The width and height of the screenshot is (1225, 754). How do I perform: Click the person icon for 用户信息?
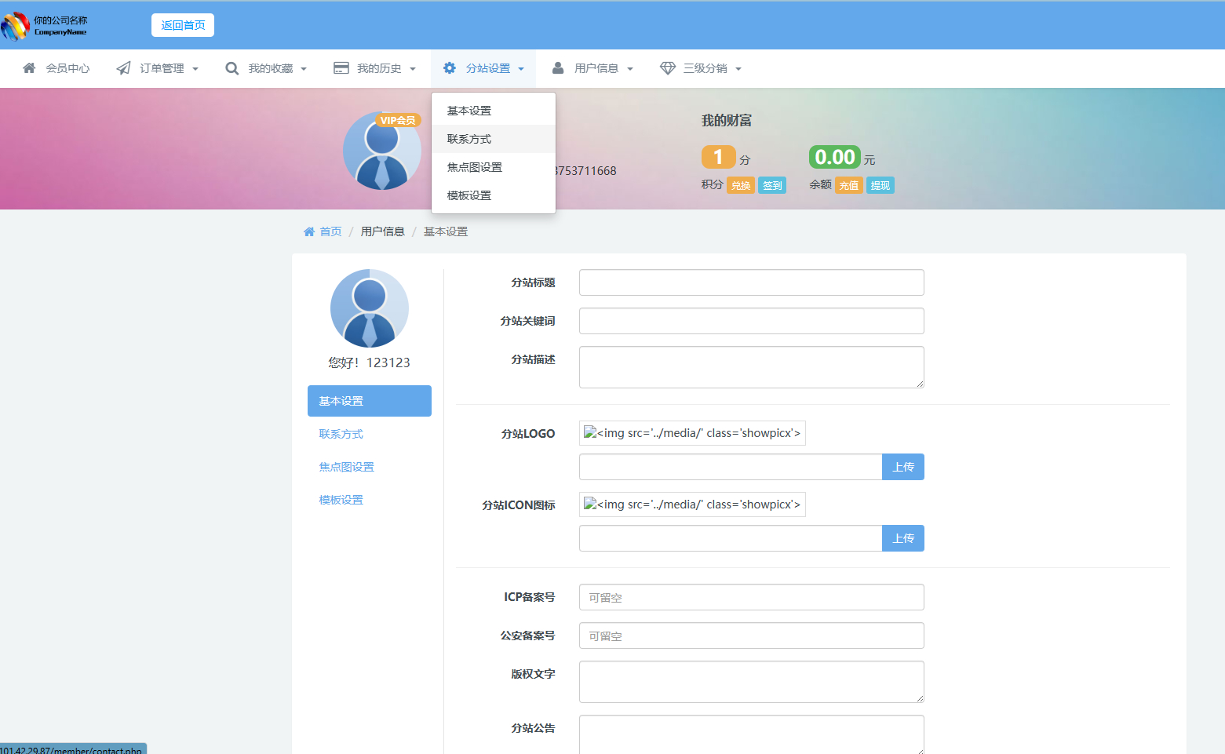click(x=556, y=68)
